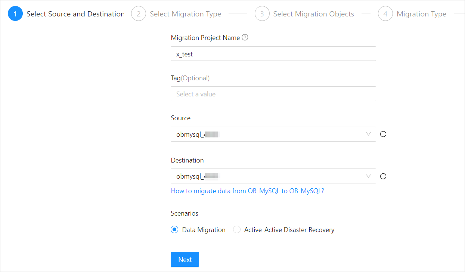Image resolution: width=465 pixels, height=272 pixels.
Task: Click the Select Source and Destination step label
Action: click(x=75, y=14)
